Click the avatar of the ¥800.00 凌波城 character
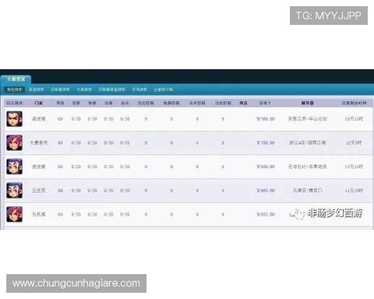Viewport: 374px width, 299px height. coord(14,166)
